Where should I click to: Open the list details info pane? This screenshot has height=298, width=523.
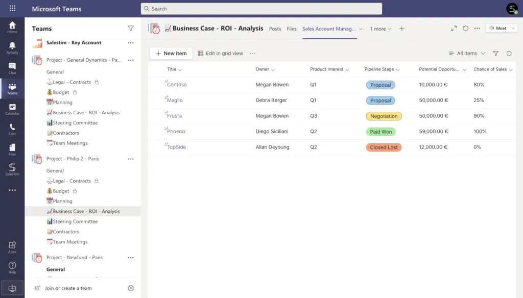coord(509,54)
